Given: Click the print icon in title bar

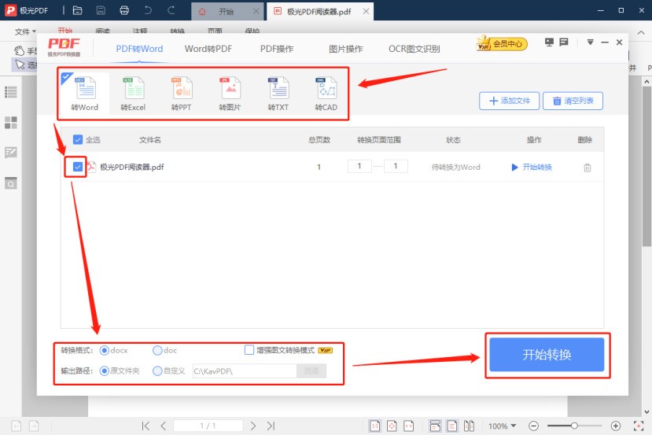Looking at the screenshot, I should 123,11.
